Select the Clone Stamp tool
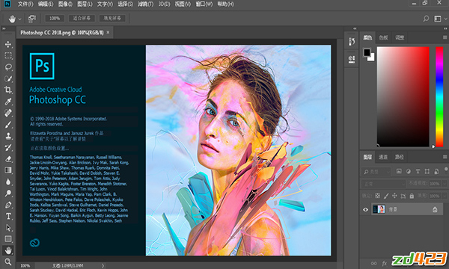Screen dimensions: 449x269 pos(8,136)
